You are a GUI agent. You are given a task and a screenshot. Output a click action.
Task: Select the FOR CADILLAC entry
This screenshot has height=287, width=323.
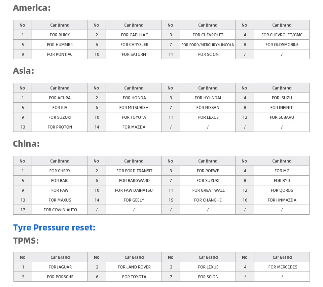[134, 35]
